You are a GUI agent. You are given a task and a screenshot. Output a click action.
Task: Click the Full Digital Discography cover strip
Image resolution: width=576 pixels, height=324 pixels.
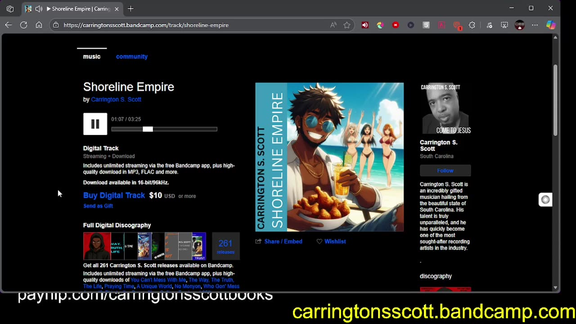(144, 246)
